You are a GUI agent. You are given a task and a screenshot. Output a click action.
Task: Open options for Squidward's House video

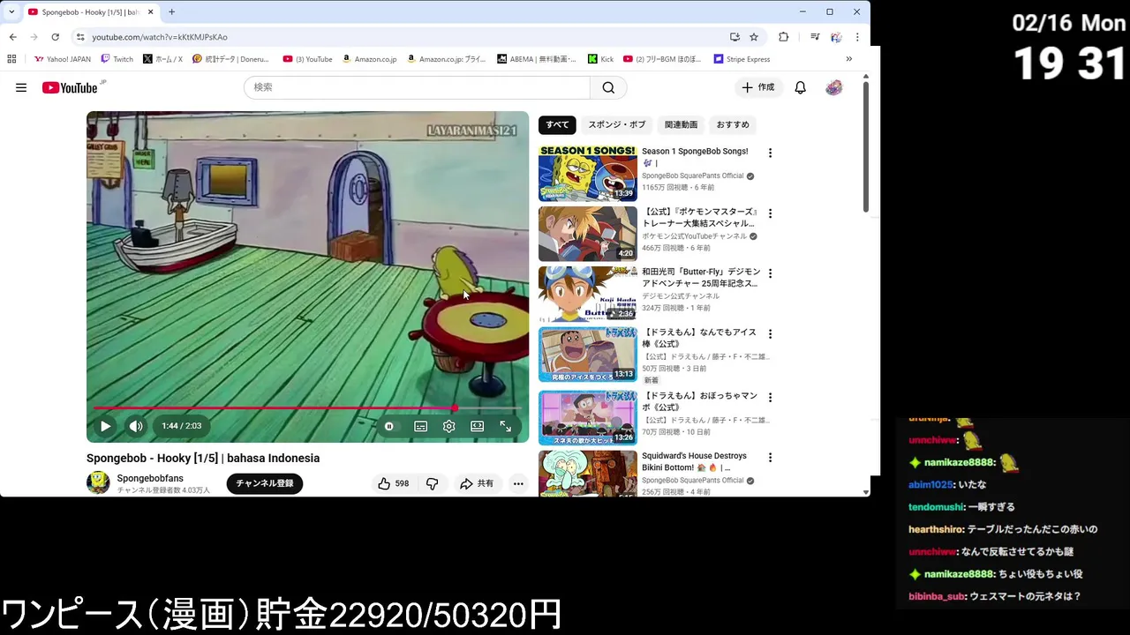[x=770, y=458]
